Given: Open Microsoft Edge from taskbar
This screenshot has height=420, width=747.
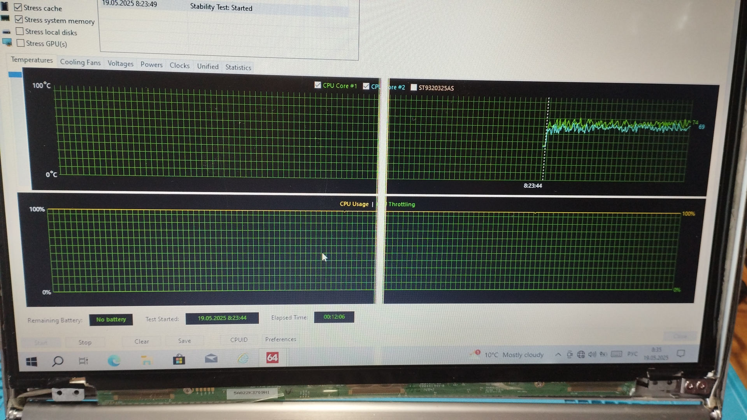Looking at the screenshot, I should pos(114,360).
